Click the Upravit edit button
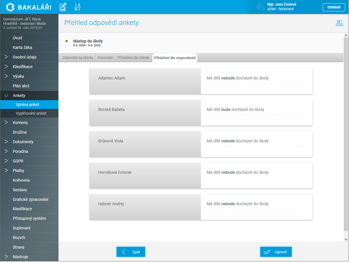The image size is (349, 262). coord(276,252)
